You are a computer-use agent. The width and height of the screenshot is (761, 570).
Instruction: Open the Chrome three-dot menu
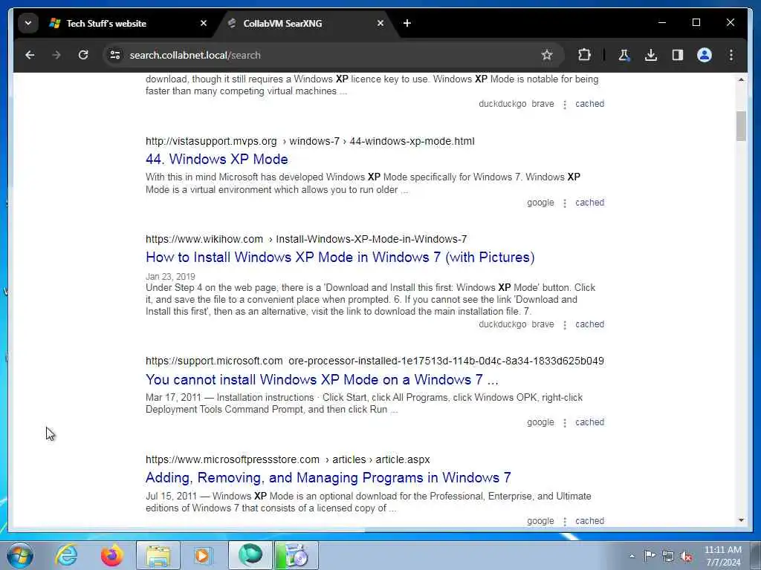pyautogui.click(x=731, y=55)
